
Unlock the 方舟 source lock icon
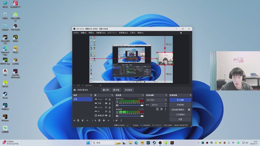click(110, 103)
